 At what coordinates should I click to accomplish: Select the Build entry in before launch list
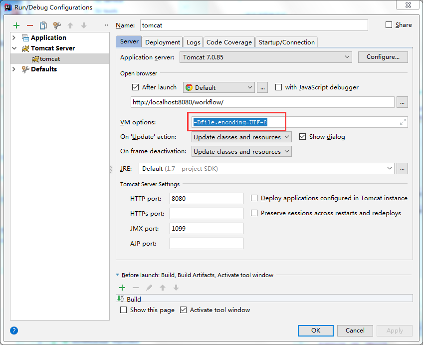pos(264,298)
